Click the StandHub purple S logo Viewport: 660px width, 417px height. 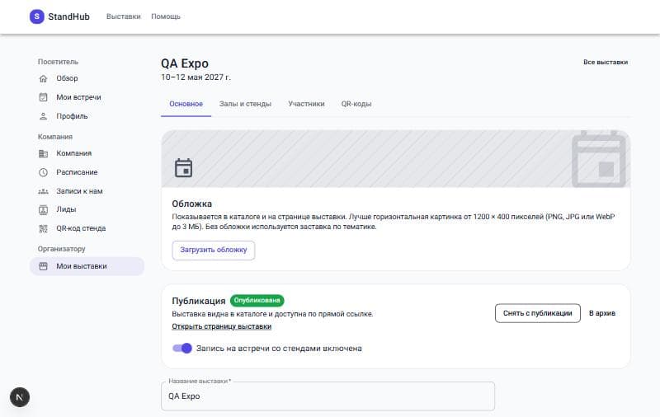pyautogui.click(x=36, y=16)
